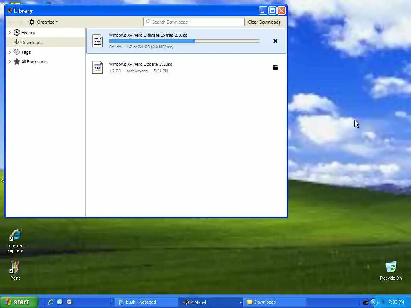Maximize the Library window
411x308 pixels.
coord(272,11)
